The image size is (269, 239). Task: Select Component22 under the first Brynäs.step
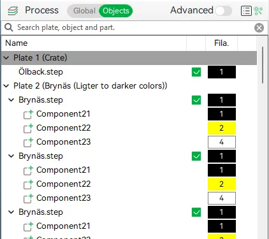(64, 128)
